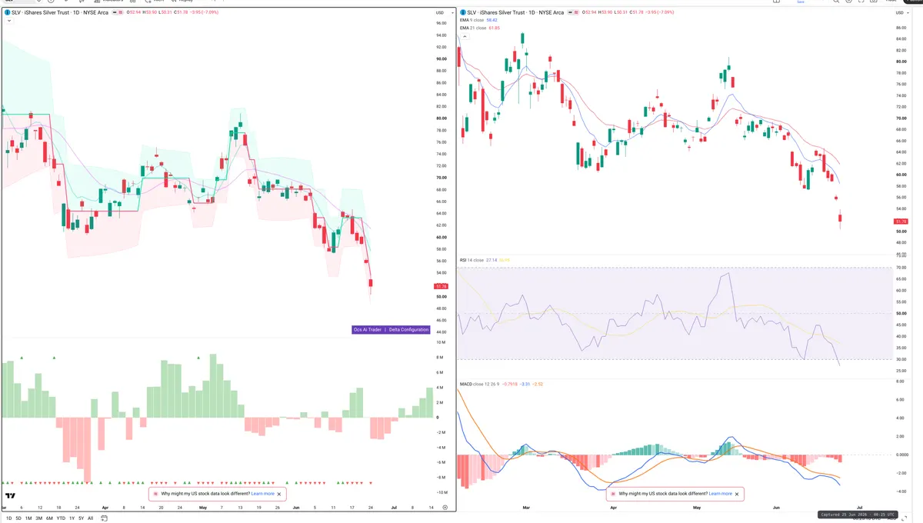Select 3M time range
Screen dimensions: 923x523
[39, 518]
